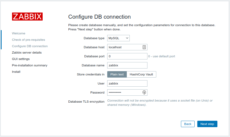Image resolution: width=230 pixels, height=137 pixels.
Task: Select GUI settings in sidebar
Action: click(21, 59)
